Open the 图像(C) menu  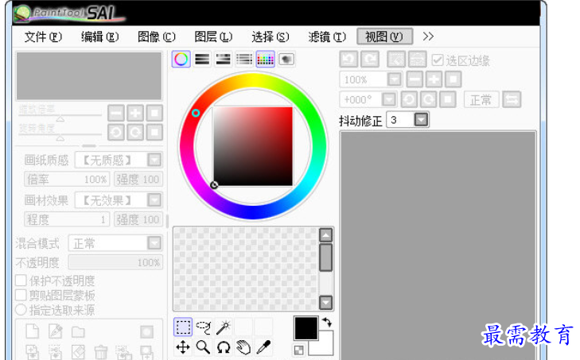click(157, 37)
